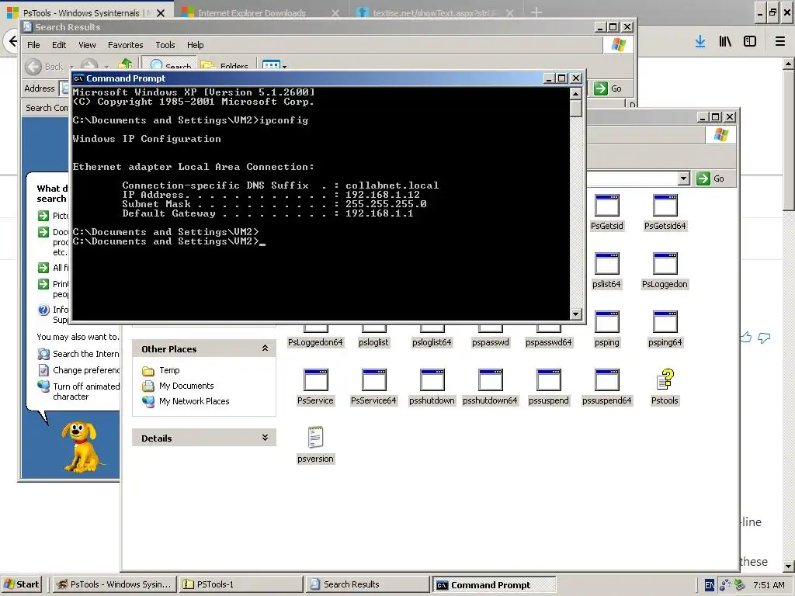Switch to PsTools browser taskbar button

coord(115,584)
